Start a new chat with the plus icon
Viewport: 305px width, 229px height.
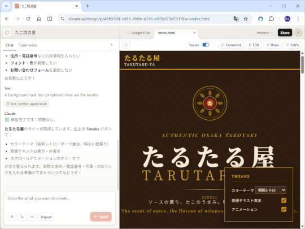pos(112,45)
